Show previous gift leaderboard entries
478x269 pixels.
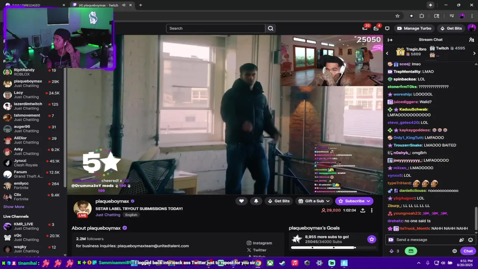click(387, 53)
